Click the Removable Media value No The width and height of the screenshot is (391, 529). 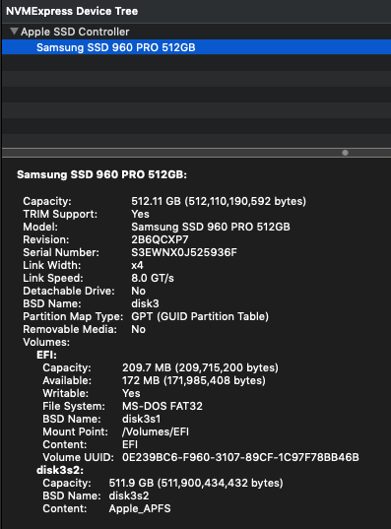[x=138, y=329]
